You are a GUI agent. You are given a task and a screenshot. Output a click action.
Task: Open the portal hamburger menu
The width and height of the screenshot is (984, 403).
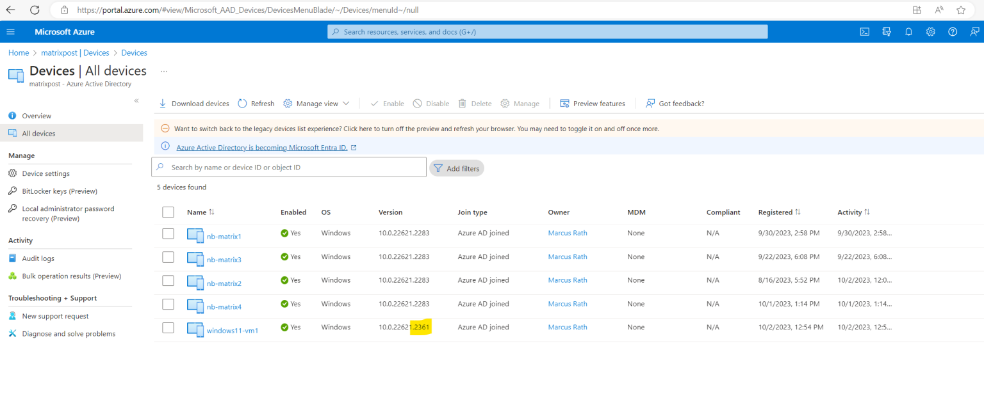pyautogui.click(x=10, y=31)
